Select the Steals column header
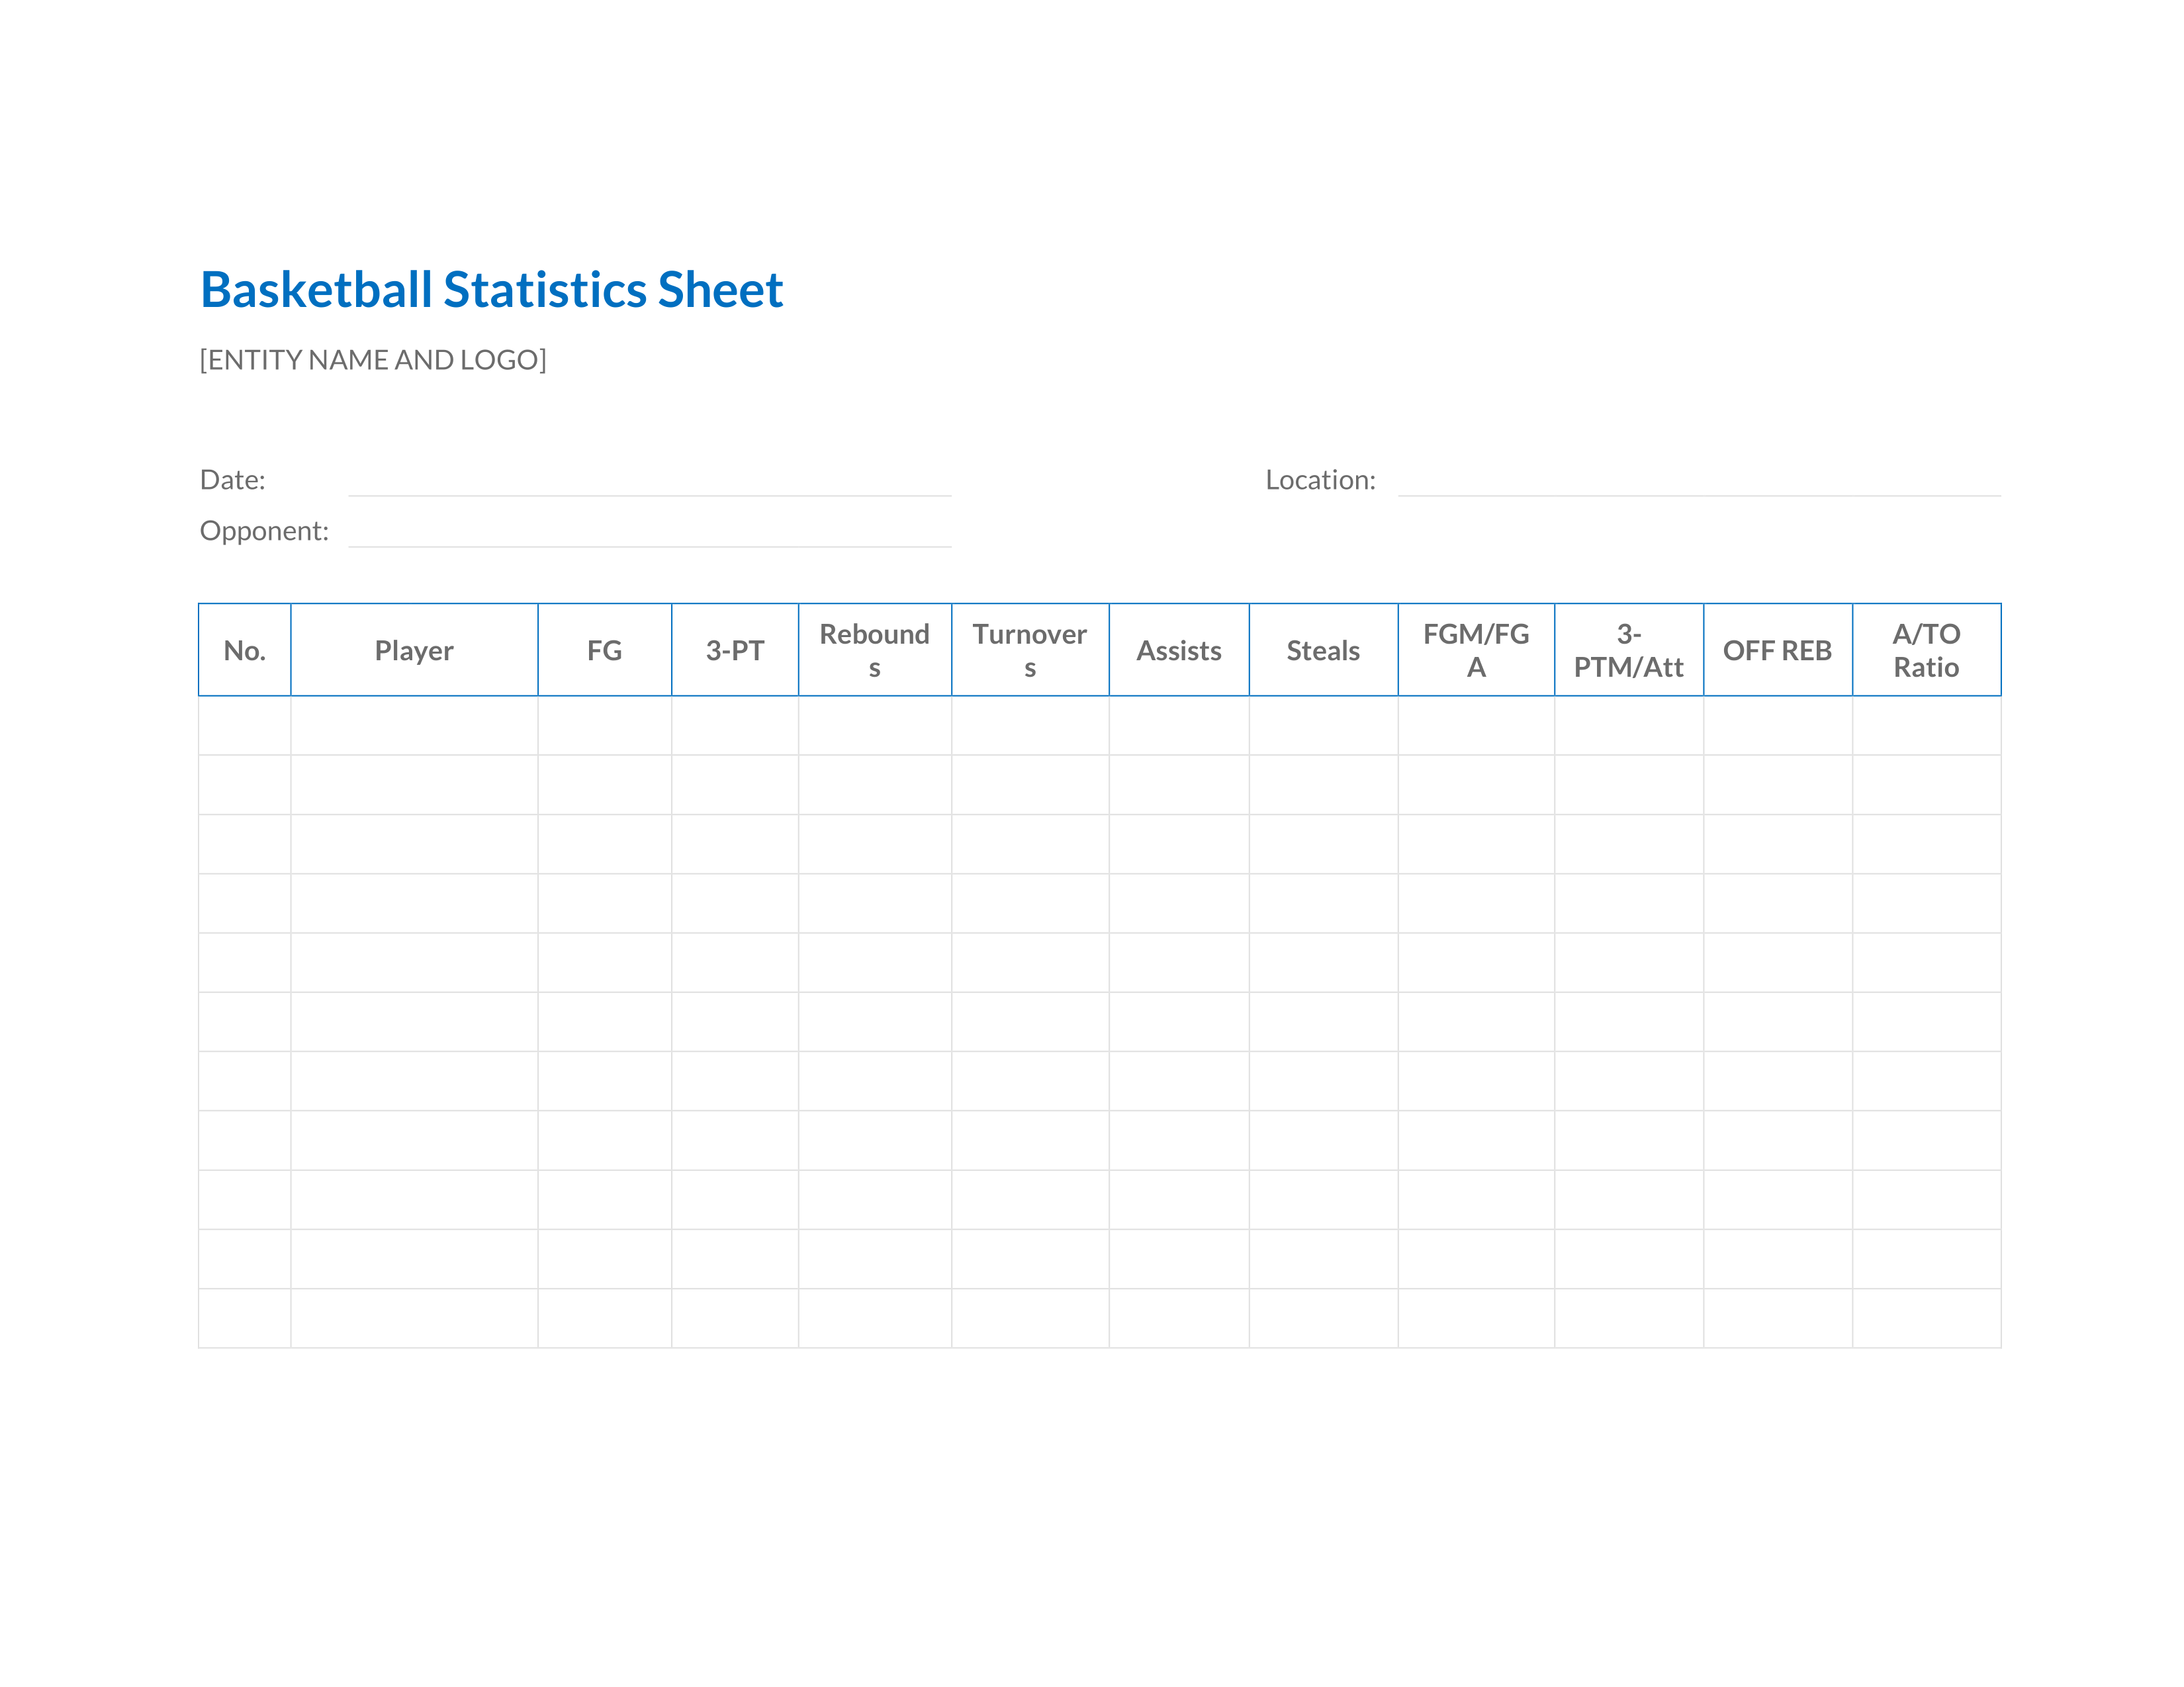 [1323, 650]
